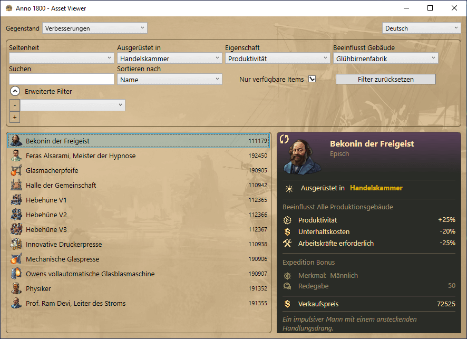Open Beeinflusst Gebäude dropdown showing Glühbirnenfabrik

point(386,59)
